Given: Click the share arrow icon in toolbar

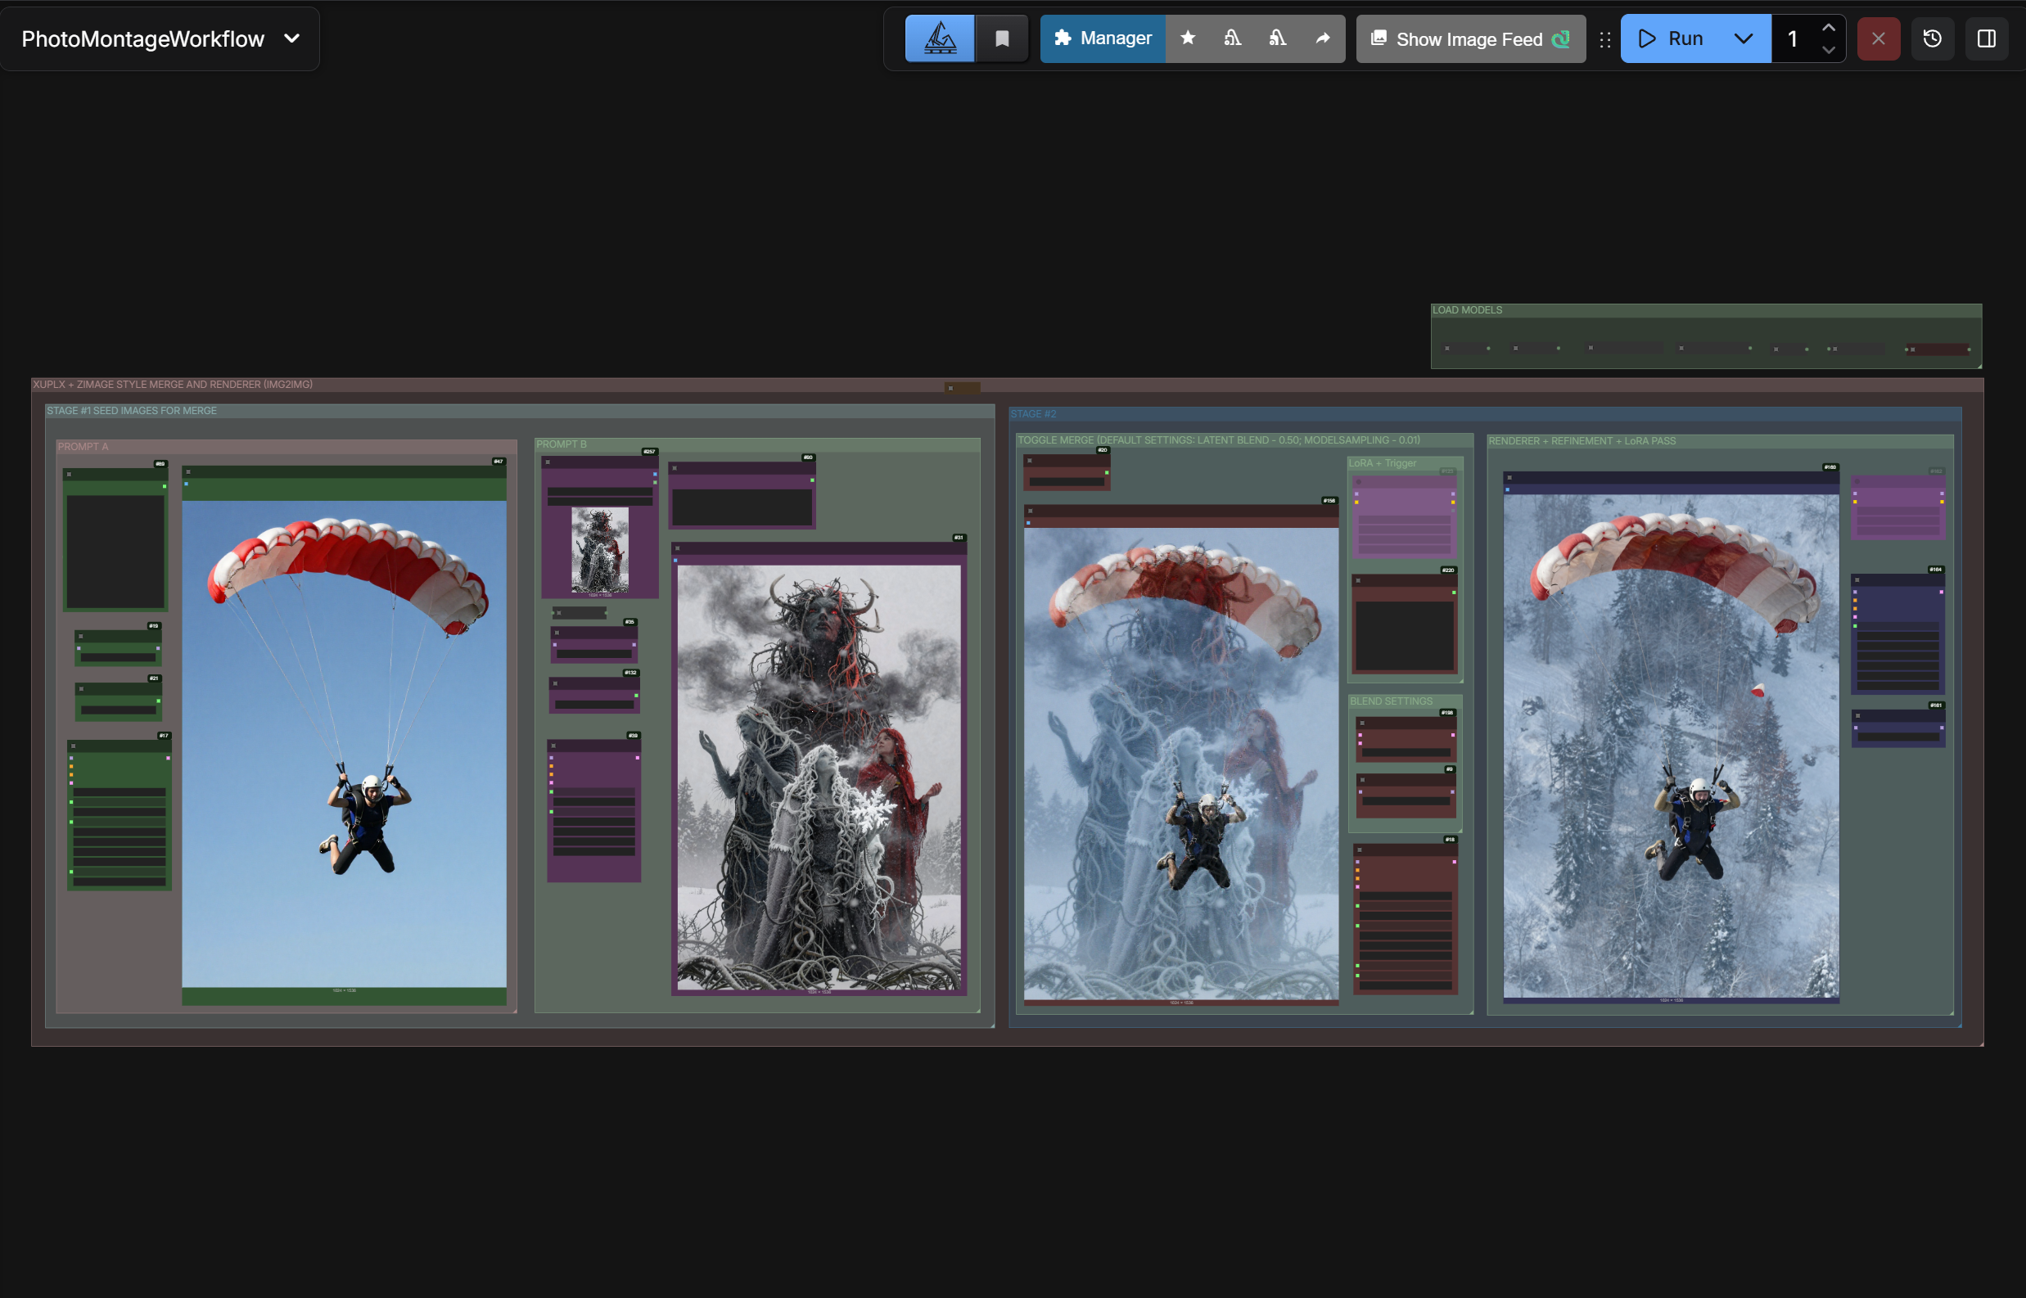Looking at the screenshot, I should pos(1322,38).
